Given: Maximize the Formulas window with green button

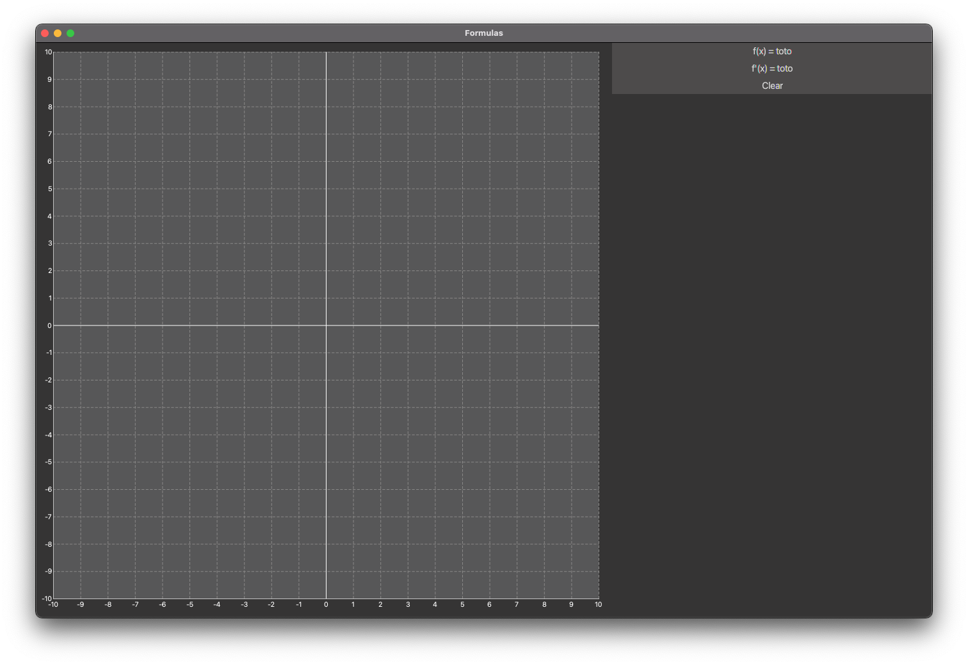Looking at the screenshot, I should point(70,33).
